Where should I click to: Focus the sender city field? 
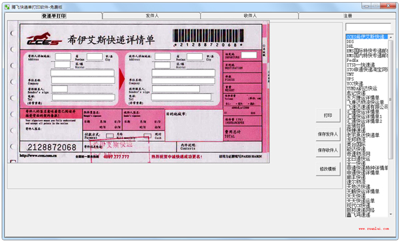pyautogui.click(x=95, y=57)
